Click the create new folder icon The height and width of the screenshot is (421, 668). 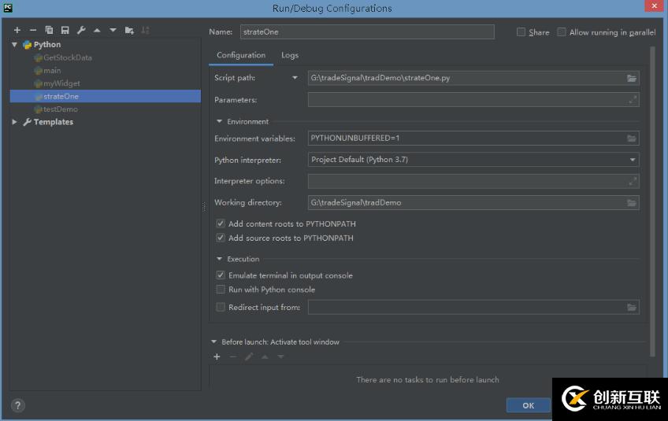click(129, 30)
